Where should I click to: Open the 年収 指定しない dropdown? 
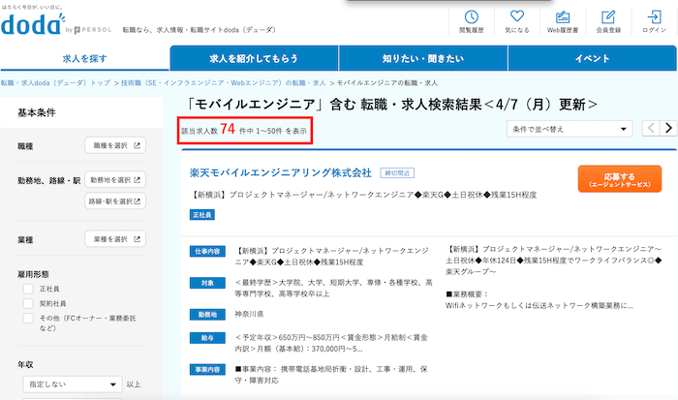point(73,384)
